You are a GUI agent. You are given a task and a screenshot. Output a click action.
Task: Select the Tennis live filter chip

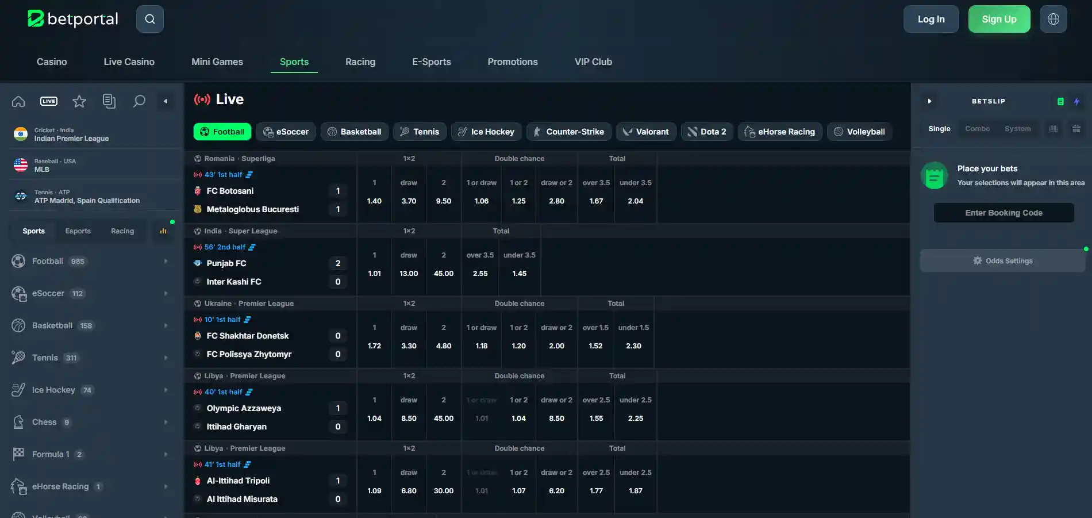pyautogui.click(x=420, y=132)
